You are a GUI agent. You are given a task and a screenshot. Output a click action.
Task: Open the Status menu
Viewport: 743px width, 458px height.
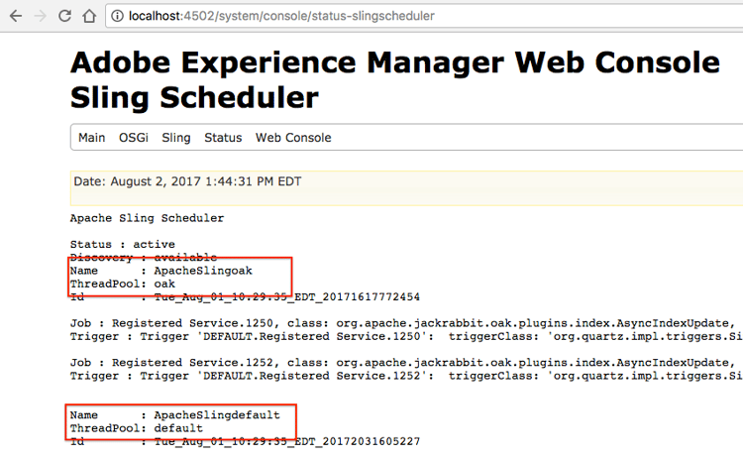click(223, 138)
